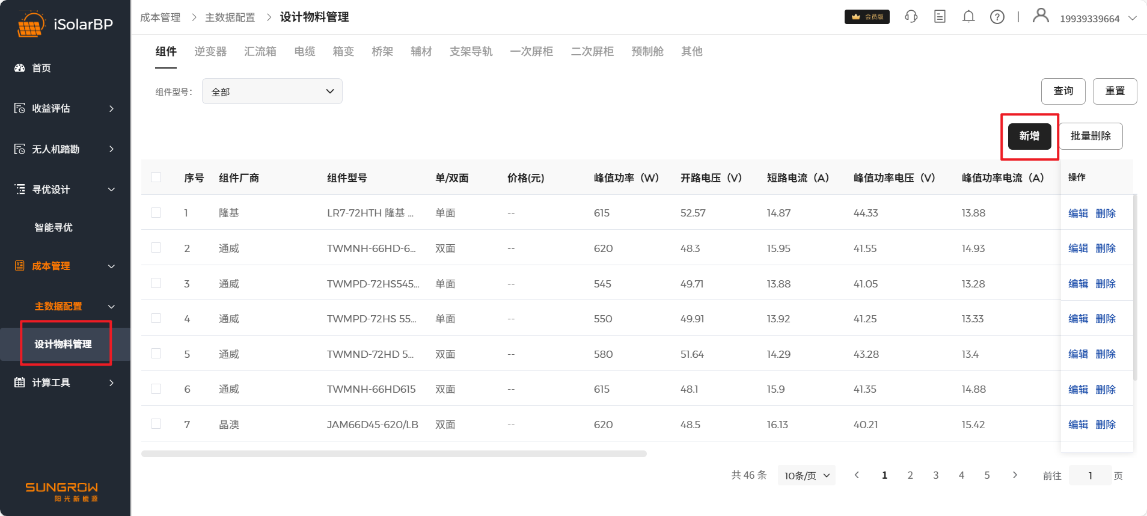1147x516 pixels.
Task: Click 编辑 link for row 3
Action: click(1078, 284)
